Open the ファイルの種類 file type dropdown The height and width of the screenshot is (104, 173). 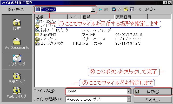click(128, 99)
